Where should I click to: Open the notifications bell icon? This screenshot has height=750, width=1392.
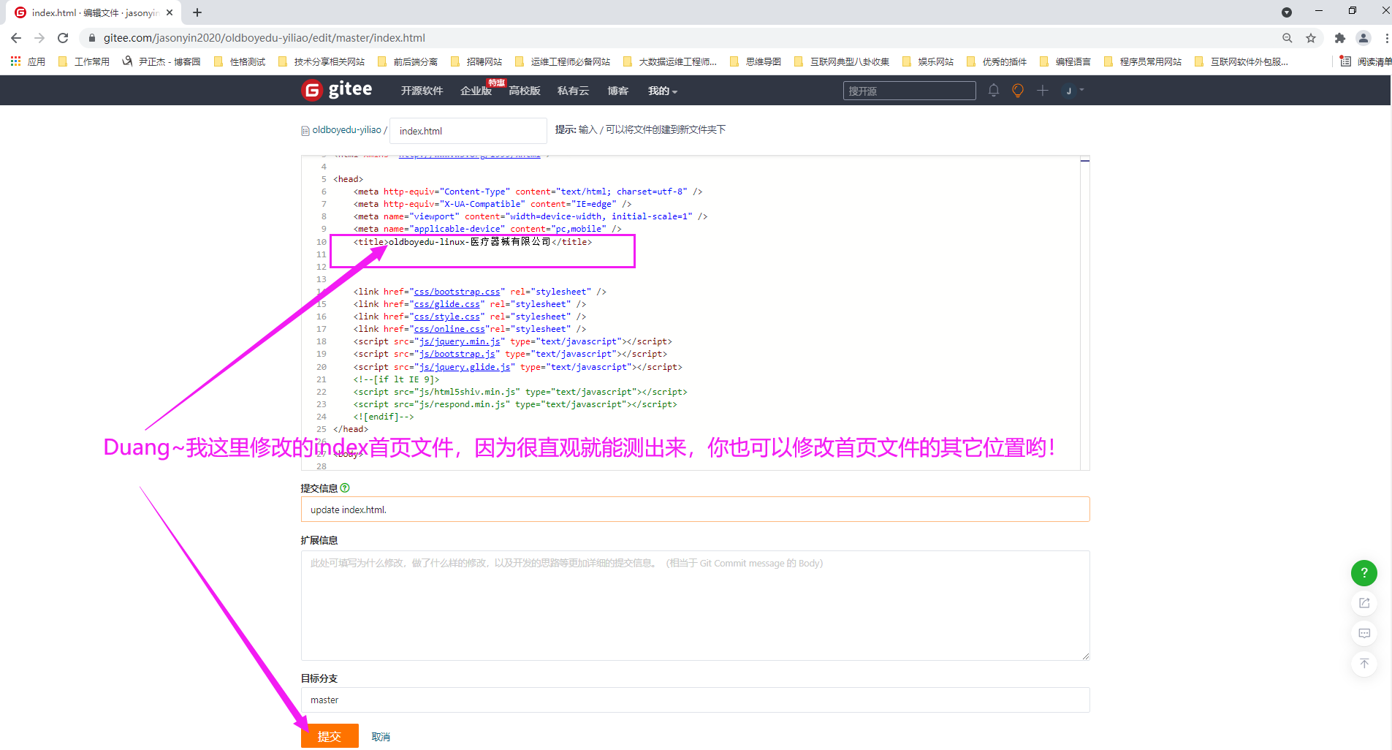pyautogui.click(x=993, y=90)
